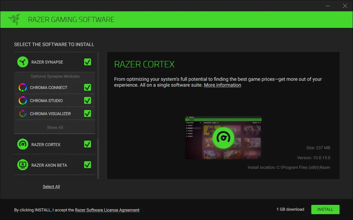Screen dimensions: 353x220
Task: Click the Select All link
Action: pos(51,187)
